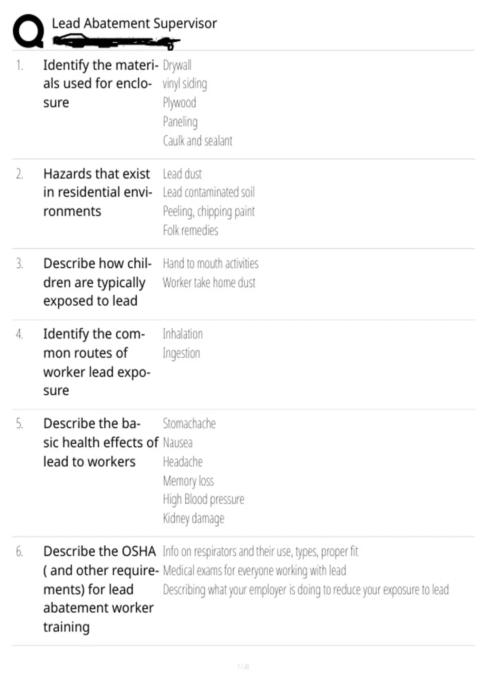This screenshot has height=689, width=486.
Task: Click 'Worker take home dust' answer
Action: click(209, 282)
